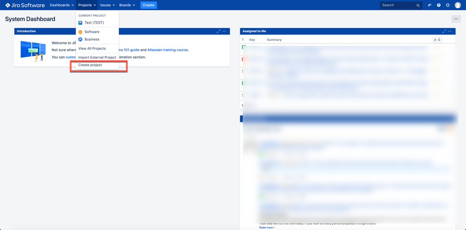Viewport: 466px width, 230px height.
Task: Select View All Projects
Action: click(x=97, y=48)
